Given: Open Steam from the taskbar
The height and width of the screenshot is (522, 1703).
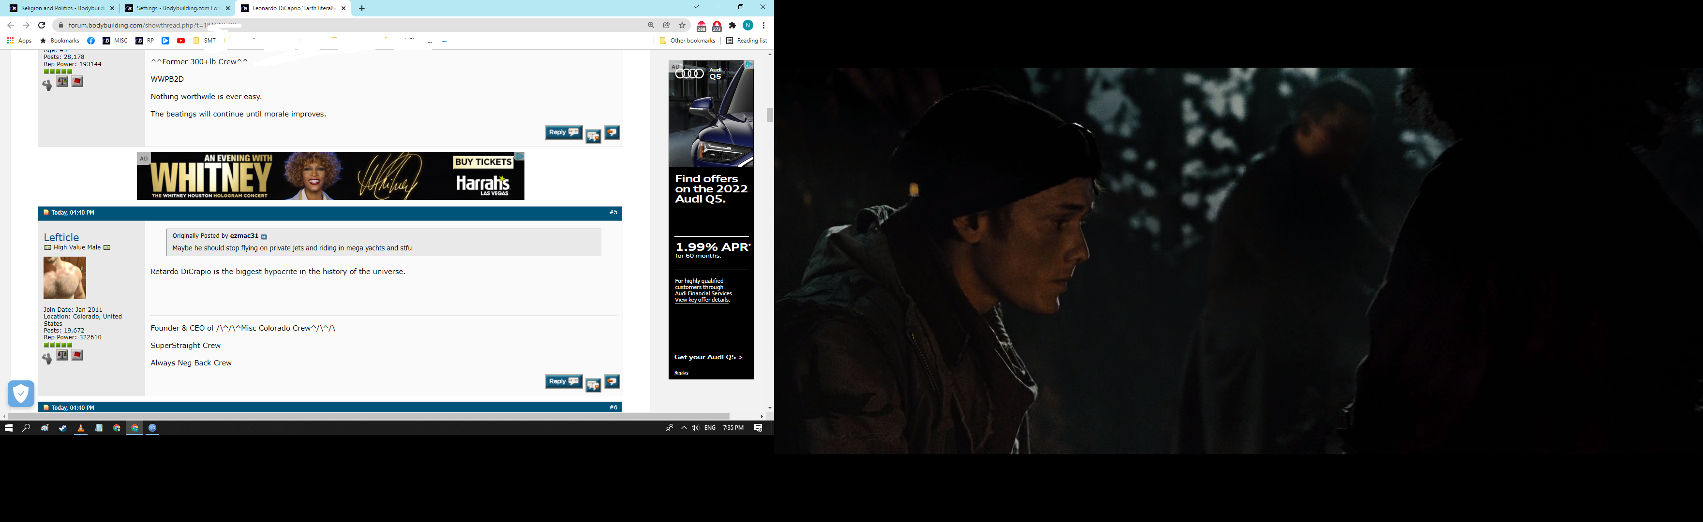Looking at the screenshot, I should click(63, 428).
